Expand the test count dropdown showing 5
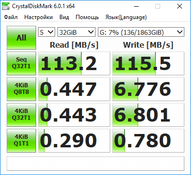191x175 pixels. tap(47, 32)
